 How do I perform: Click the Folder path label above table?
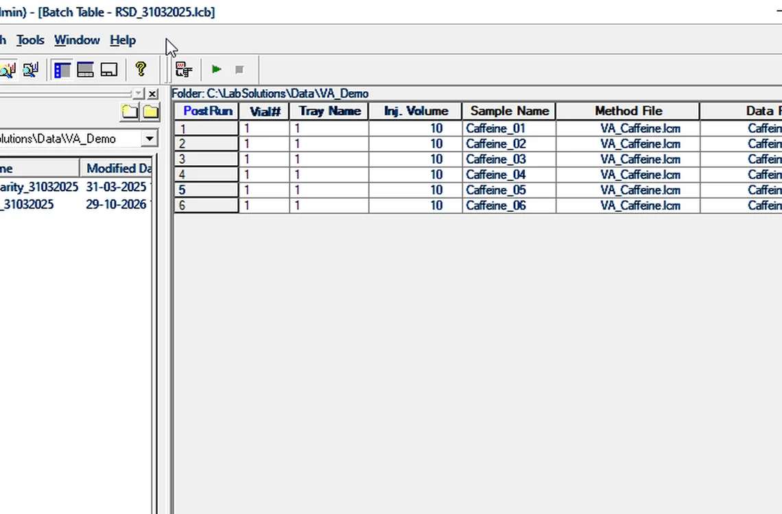coord(270,94)
